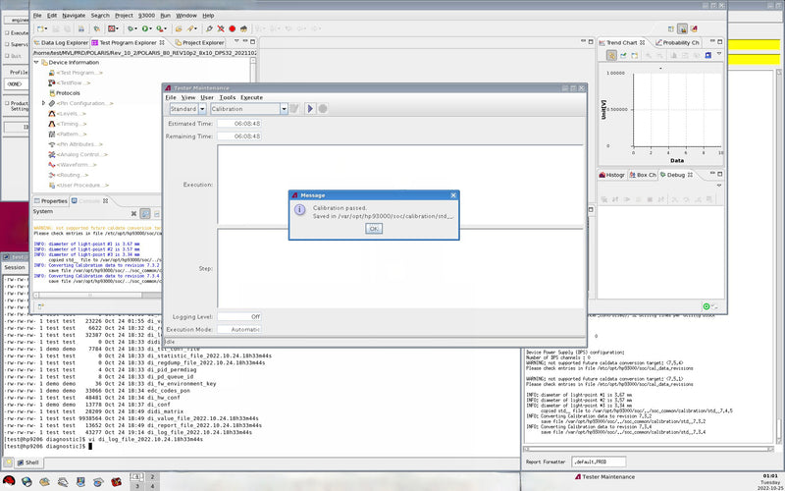This screenshot has width=785, height=491.
Task: Open the Navigate menu in main menu bar
Action: tap(74, 16)
